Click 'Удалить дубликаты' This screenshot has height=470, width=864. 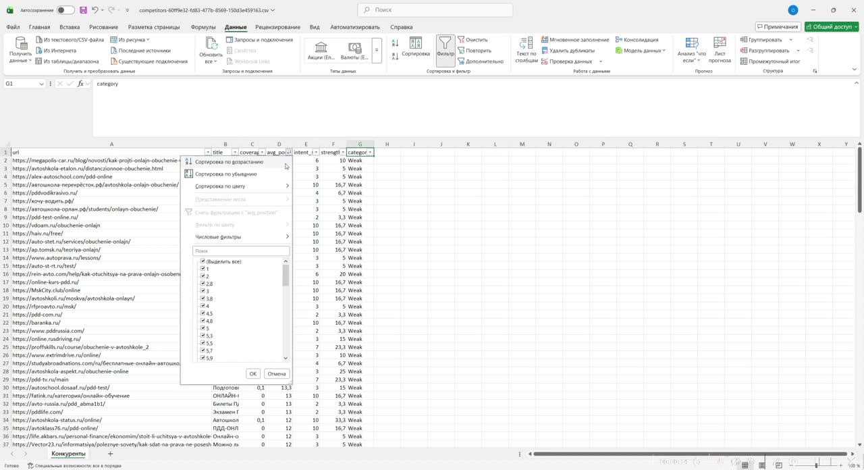(x=568, y=51)
